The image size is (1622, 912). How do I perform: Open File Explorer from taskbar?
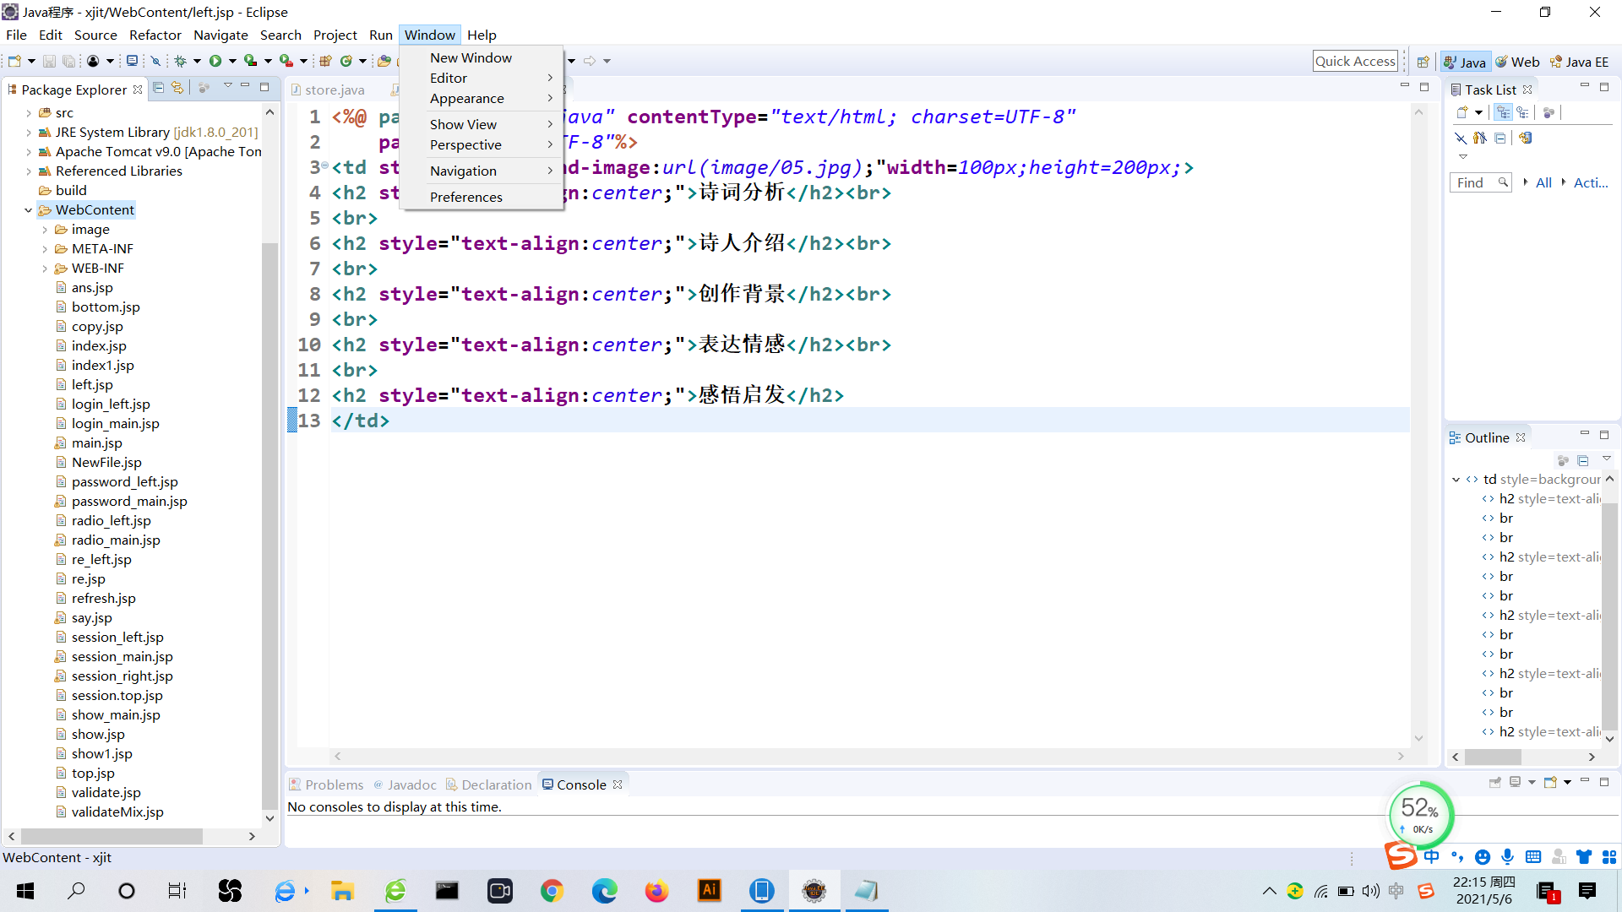pos(342,891)
